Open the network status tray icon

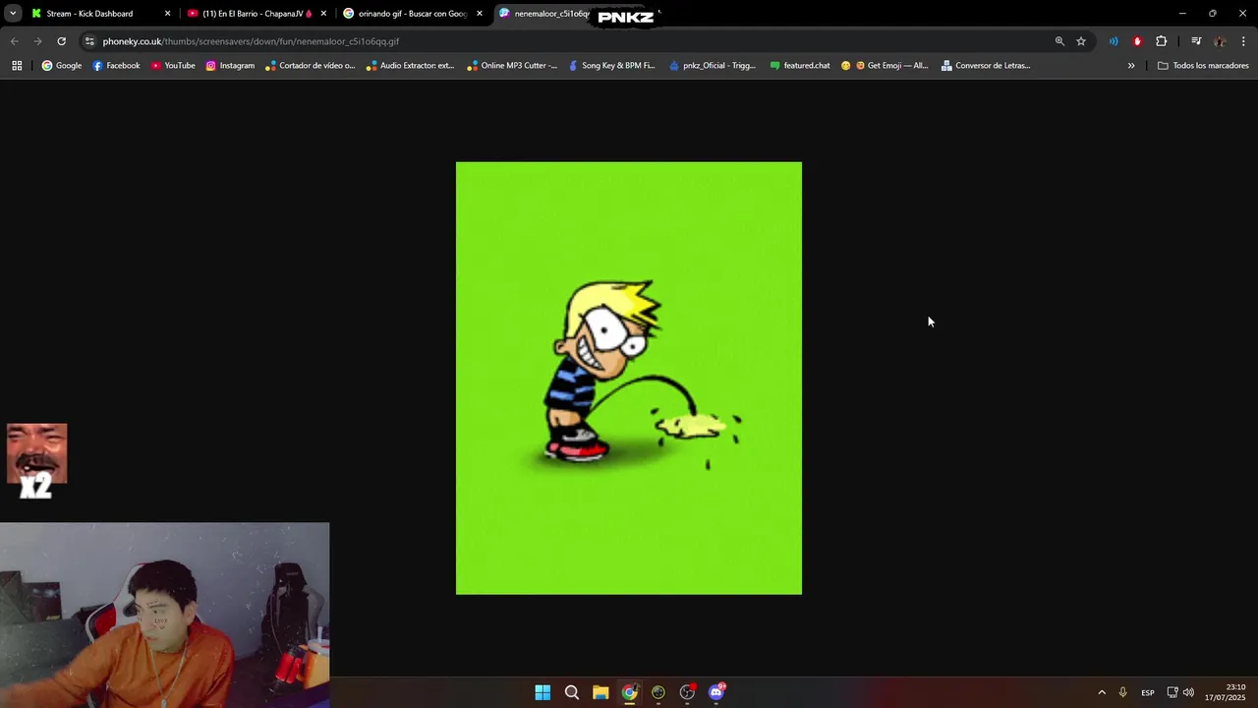point(1172,692)
